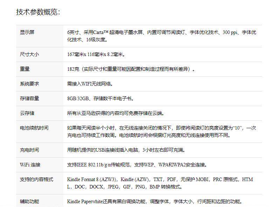Select the 云存储 row label
The image size is (269, 207).
(x=27, y=113)
